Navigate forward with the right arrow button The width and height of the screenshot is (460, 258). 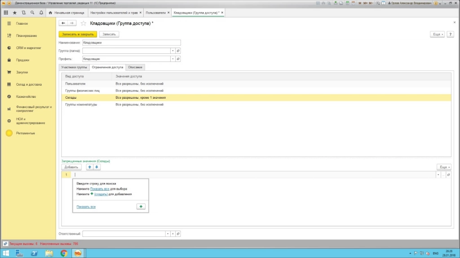[72, 23]
